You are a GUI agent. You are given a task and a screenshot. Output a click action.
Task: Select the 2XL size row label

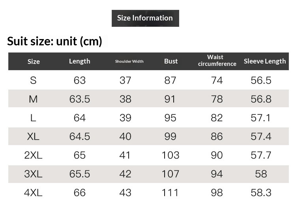pos(33,155)
